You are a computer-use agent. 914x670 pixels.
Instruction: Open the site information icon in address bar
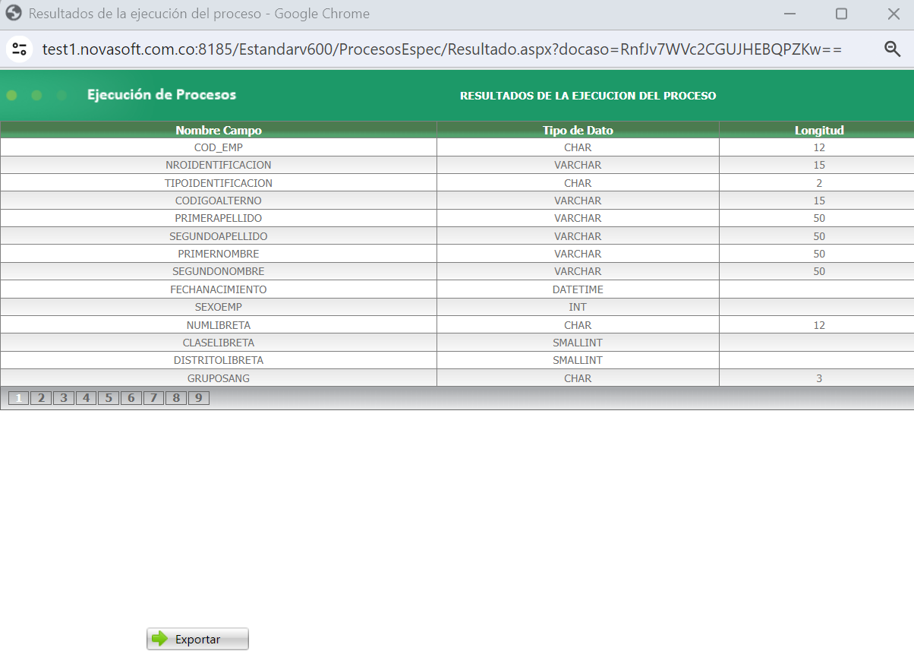[19, 49]
